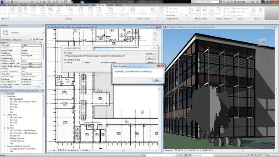This screenshot has height=157, width=279.
Task: Open Additional Settings
Action: coord(123,12)
